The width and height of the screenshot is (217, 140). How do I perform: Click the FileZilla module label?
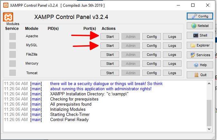click(x=32, y=54)
